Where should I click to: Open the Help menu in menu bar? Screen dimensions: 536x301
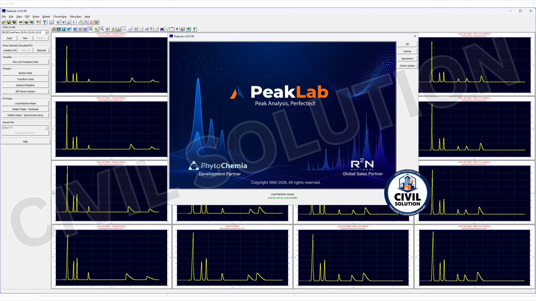pyautogui.click(x=88, y=16)
